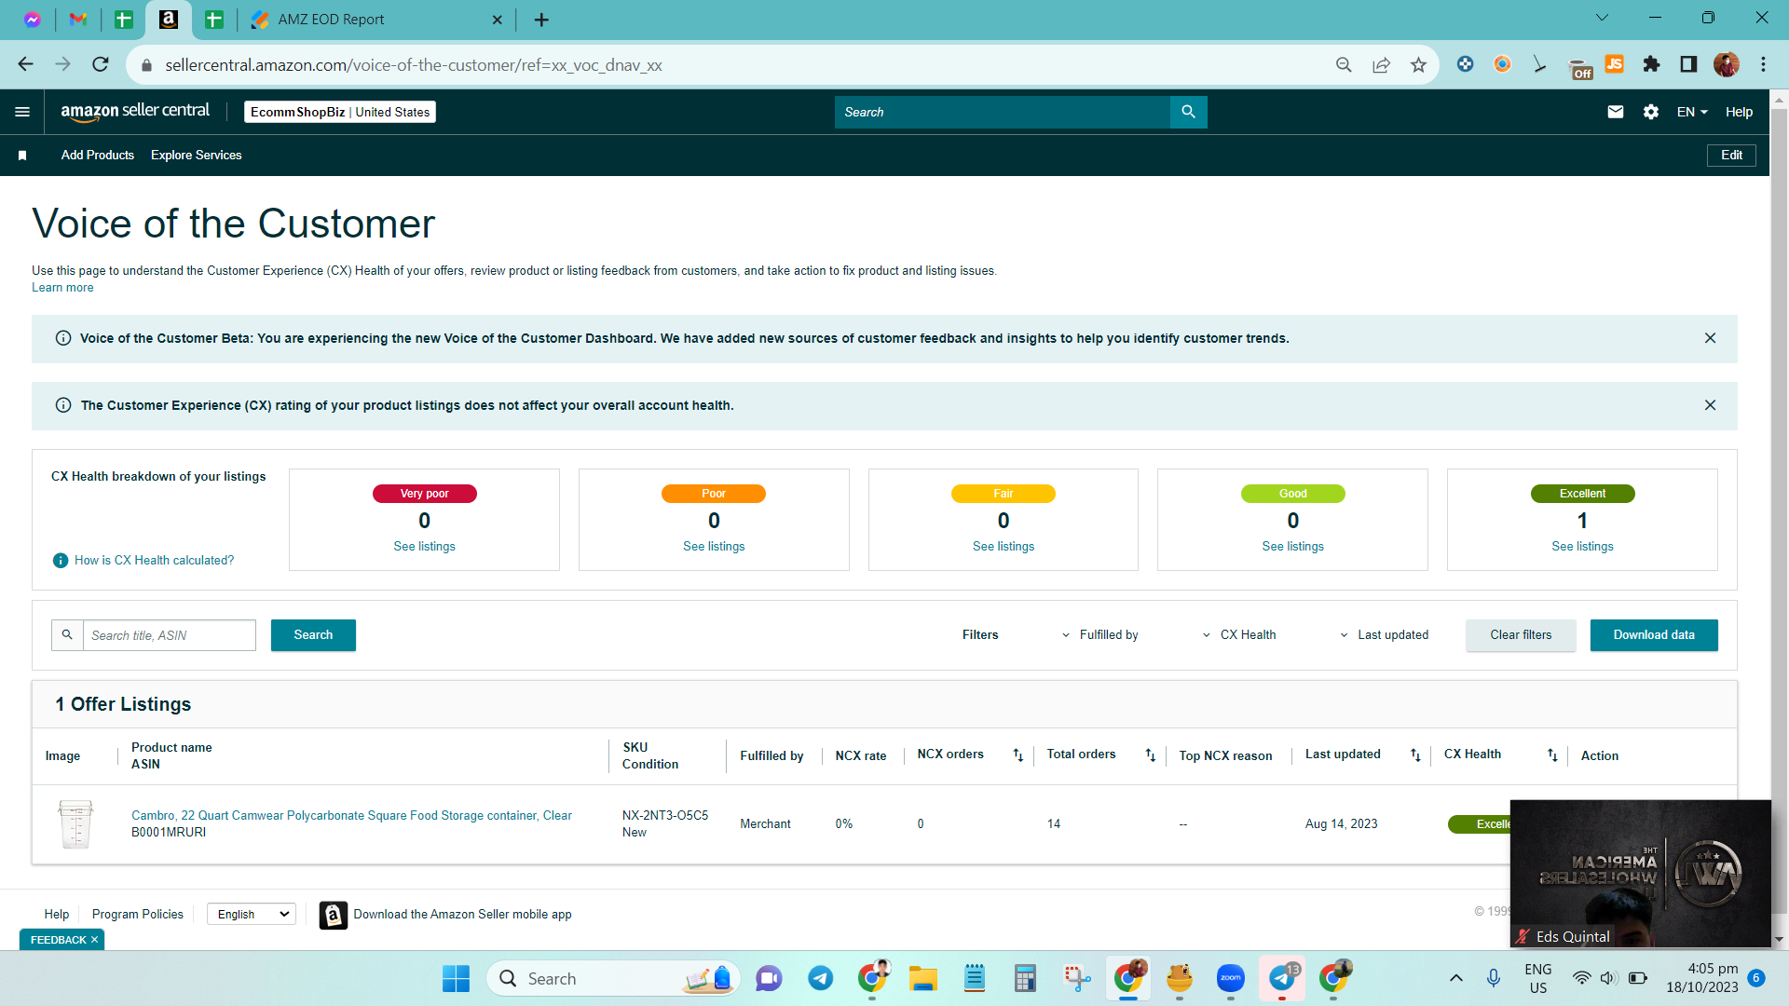1789x1006 pixels.
Task: Click the Edit button in the nav bar
Action: pyautogui.click(x=1731, y=156)
